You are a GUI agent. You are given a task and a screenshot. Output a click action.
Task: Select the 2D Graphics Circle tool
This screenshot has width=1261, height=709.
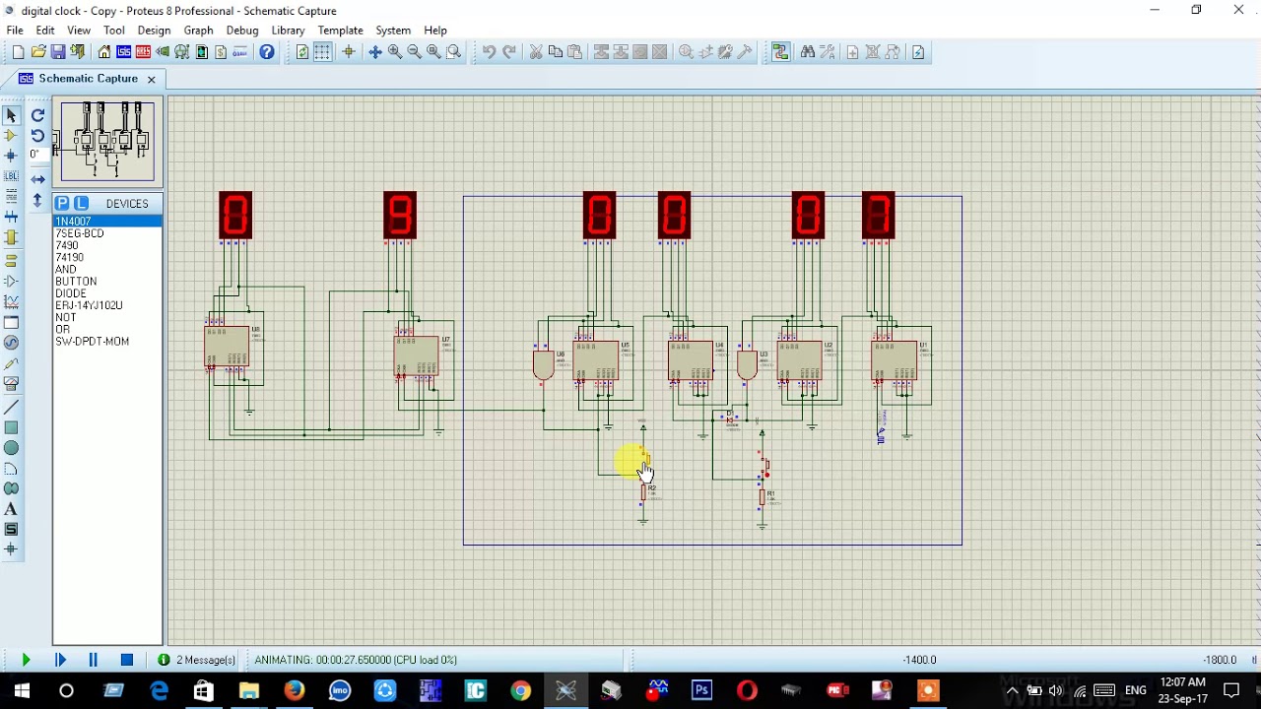point(12,448)
